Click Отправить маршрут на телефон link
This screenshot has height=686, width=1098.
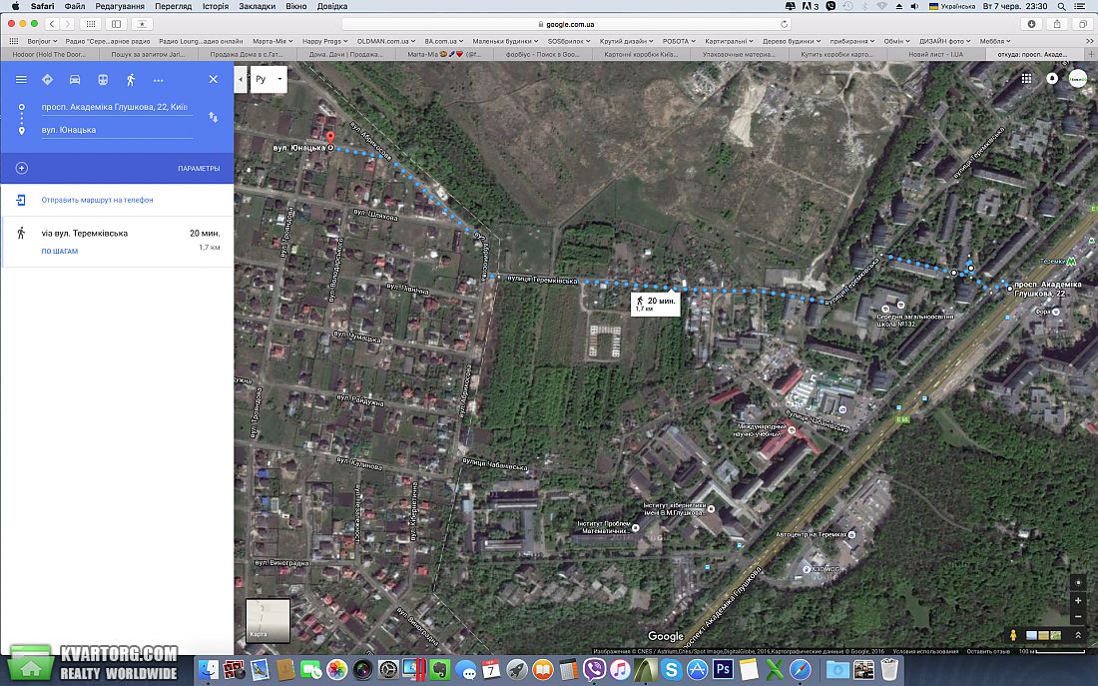97,200
